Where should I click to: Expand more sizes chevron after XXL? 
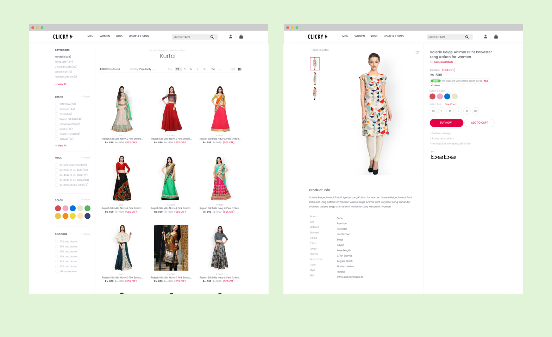click(x=220, y=69)
